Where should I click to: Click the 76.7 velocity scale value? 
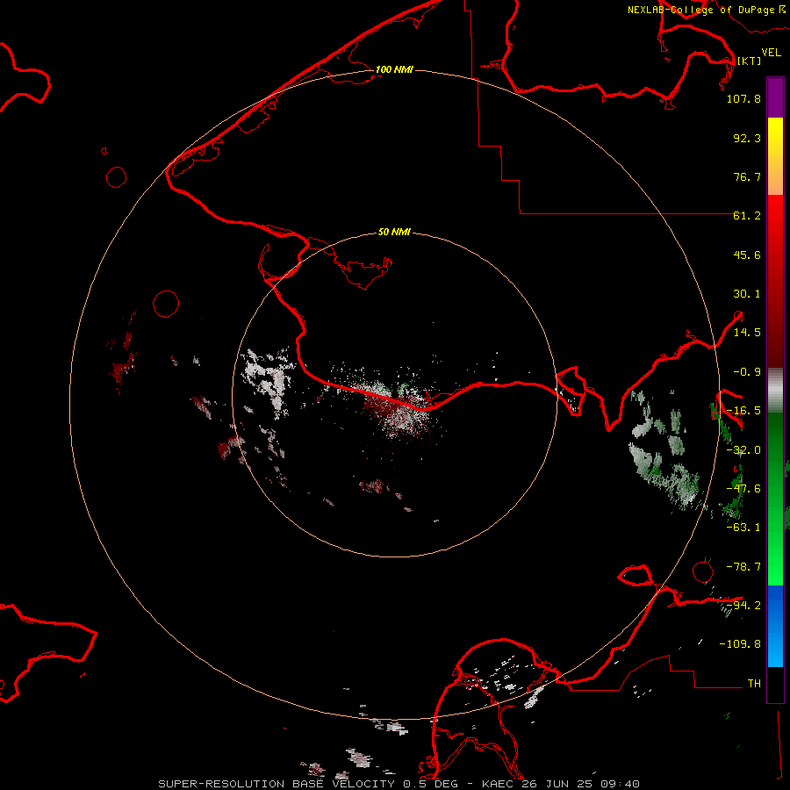point(747,176)
